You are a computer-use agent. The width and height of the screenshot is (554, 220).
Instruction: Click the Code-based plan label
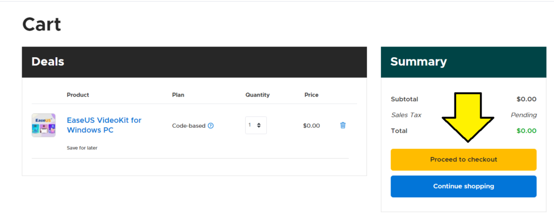click(189, 126)
